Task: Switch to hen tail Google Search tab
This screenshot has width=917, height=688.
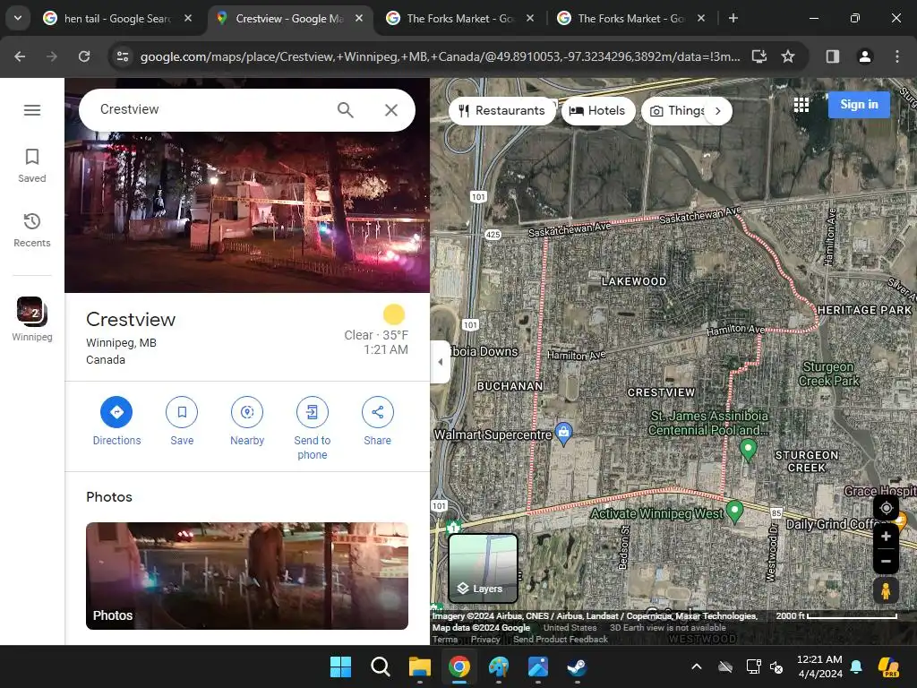Action: tap(117, 19)
